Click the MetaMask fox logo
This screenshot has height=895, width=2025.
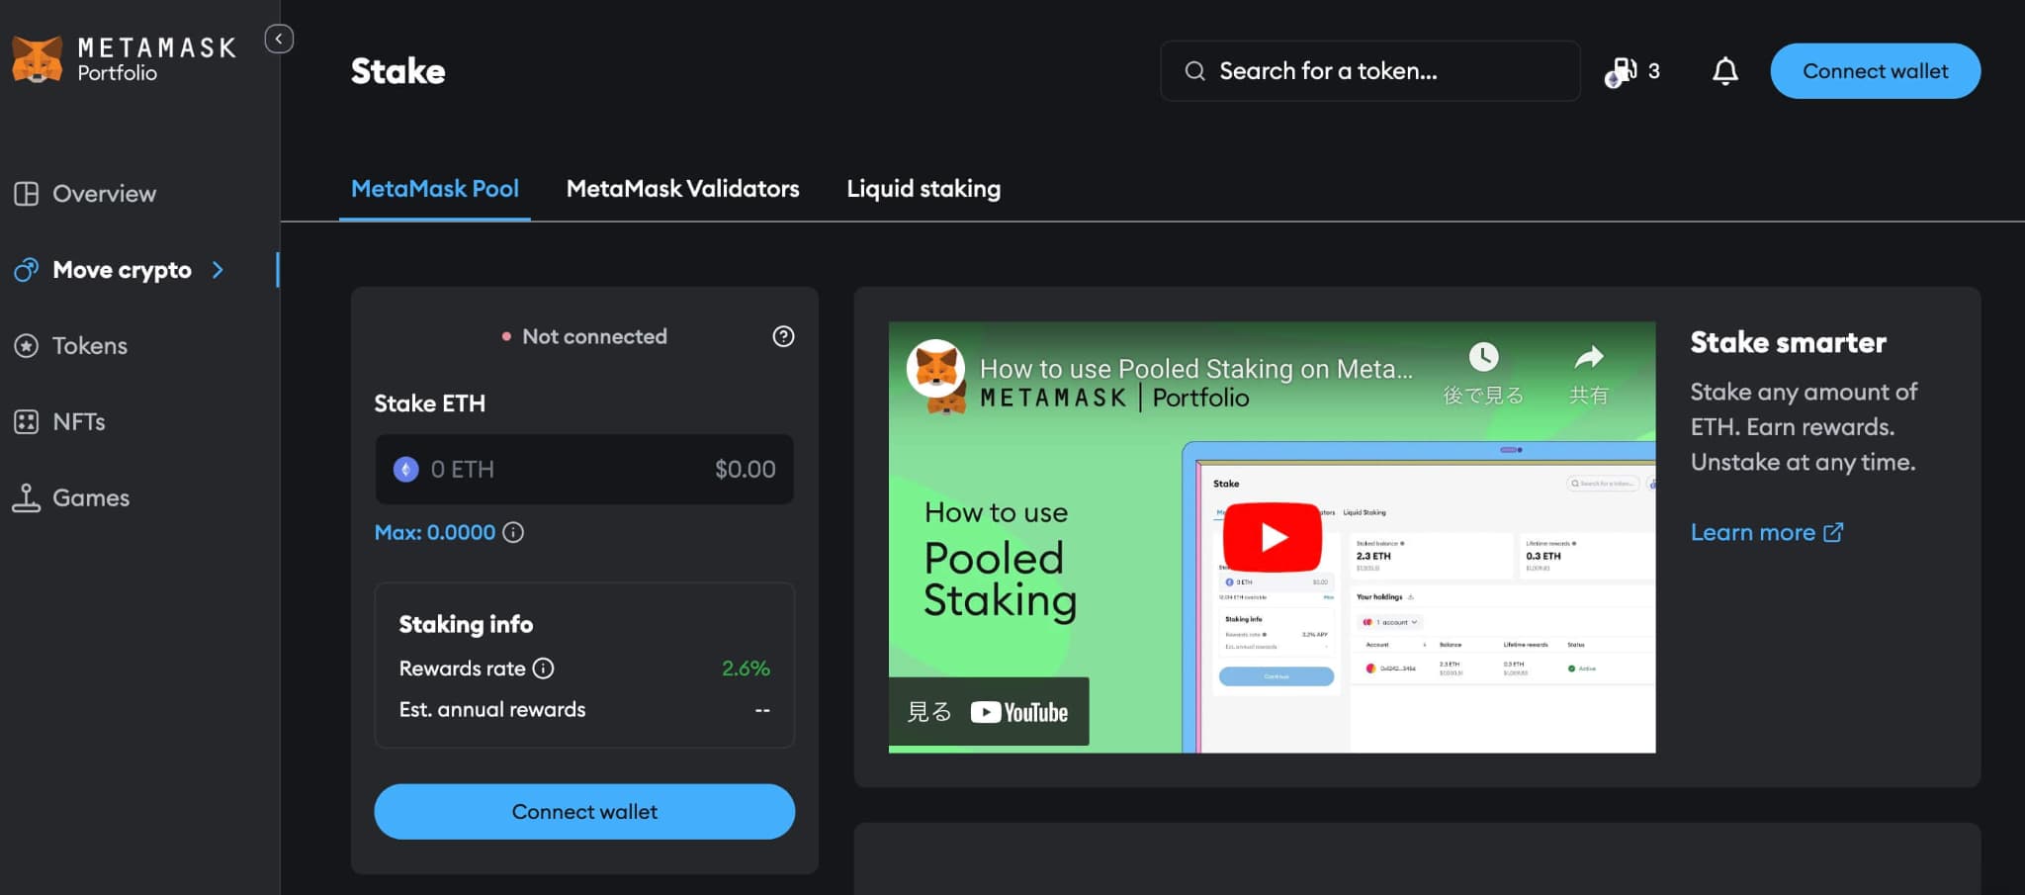point(37,59)
